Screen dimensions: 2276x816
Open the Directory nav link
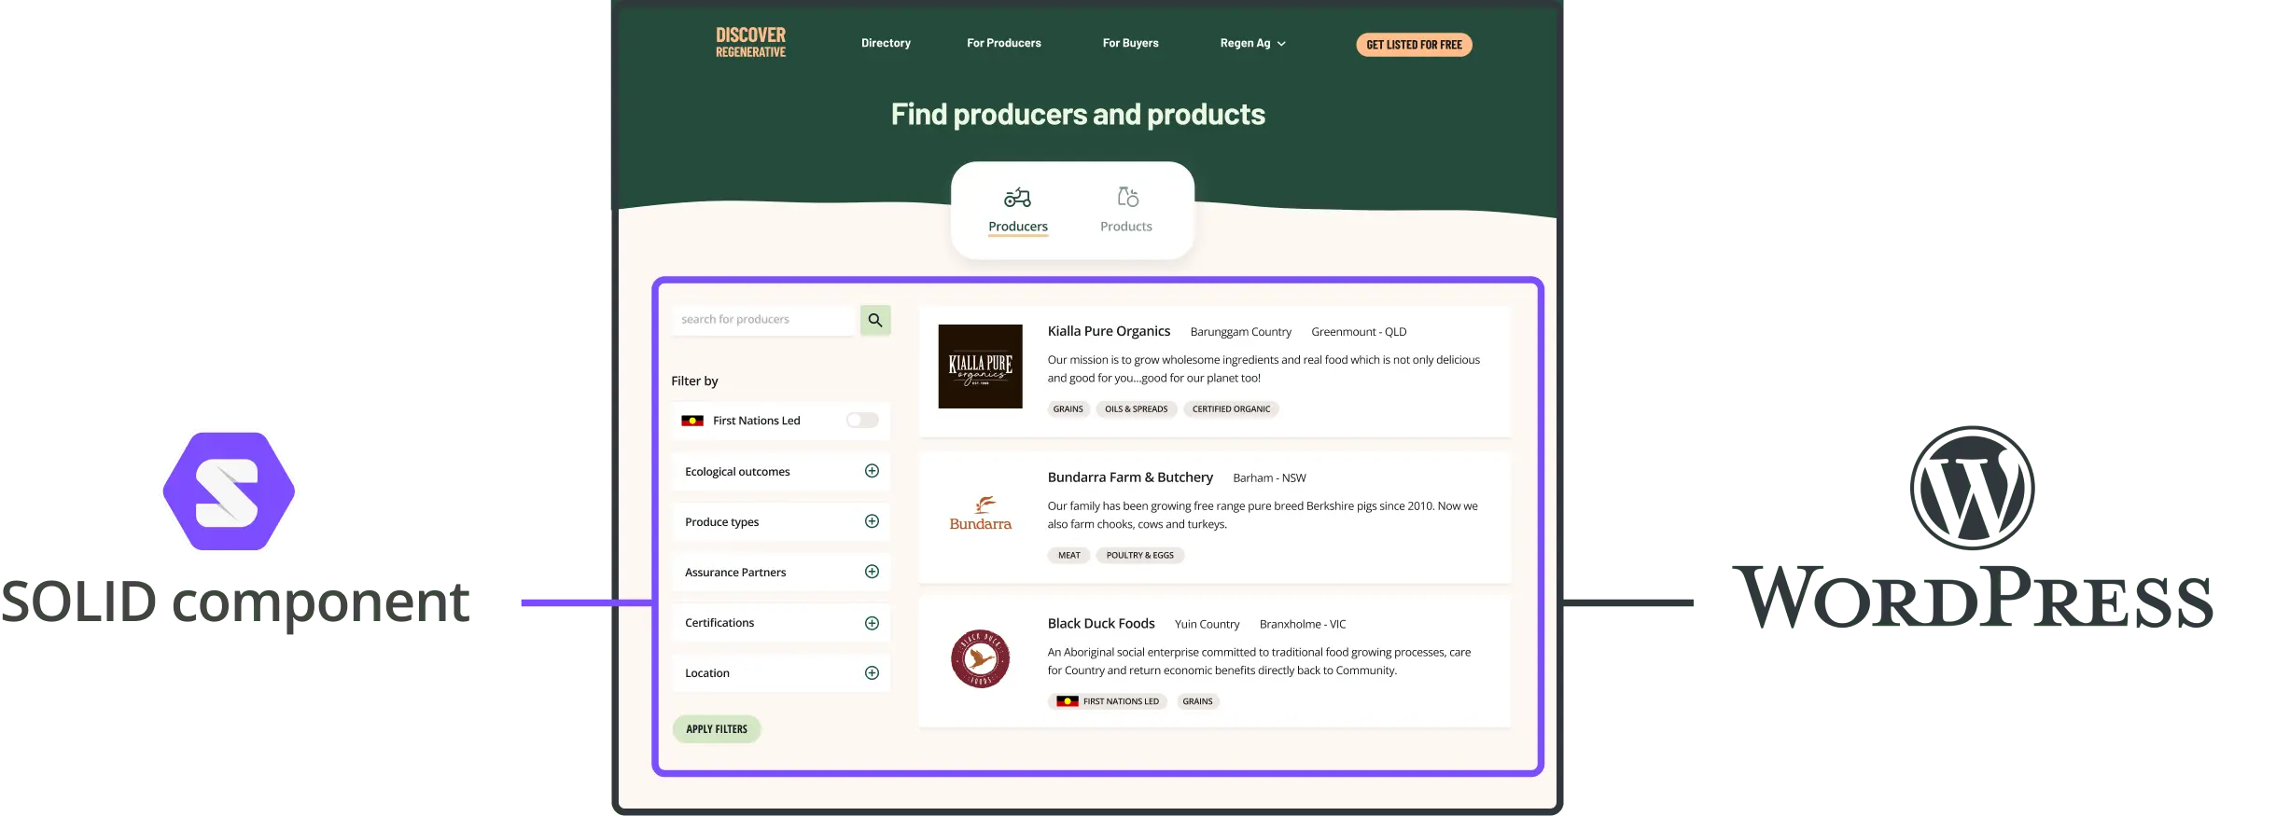[x=886, y=43]
